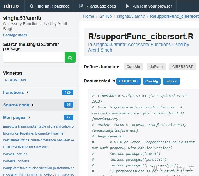
Task: Expand the Source code section arrow
Action: [x=33, y=105]
